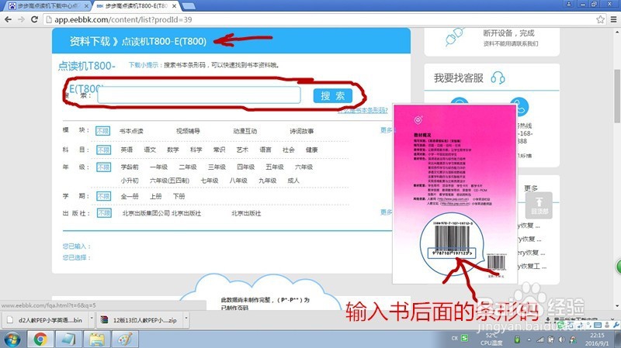Choose grade 六年级(五四制)
The image size is (621, 348).
coord(169,181)
